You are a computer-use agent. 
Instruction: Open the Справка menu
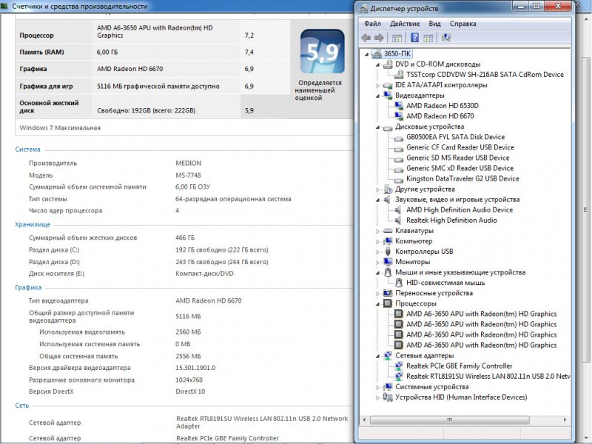click(463, 24)
